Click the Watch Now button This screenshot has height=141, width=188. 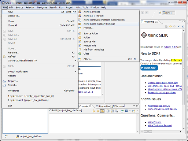(x=149, y=68)
